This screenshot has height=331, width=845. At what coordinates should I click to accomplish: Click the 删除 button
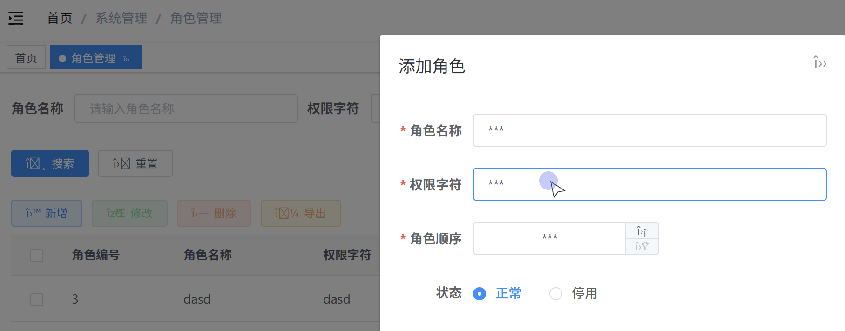214,213
